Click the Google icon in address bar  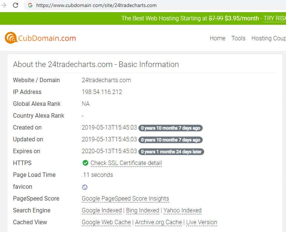pyautogui.click(x=30, y=5)
